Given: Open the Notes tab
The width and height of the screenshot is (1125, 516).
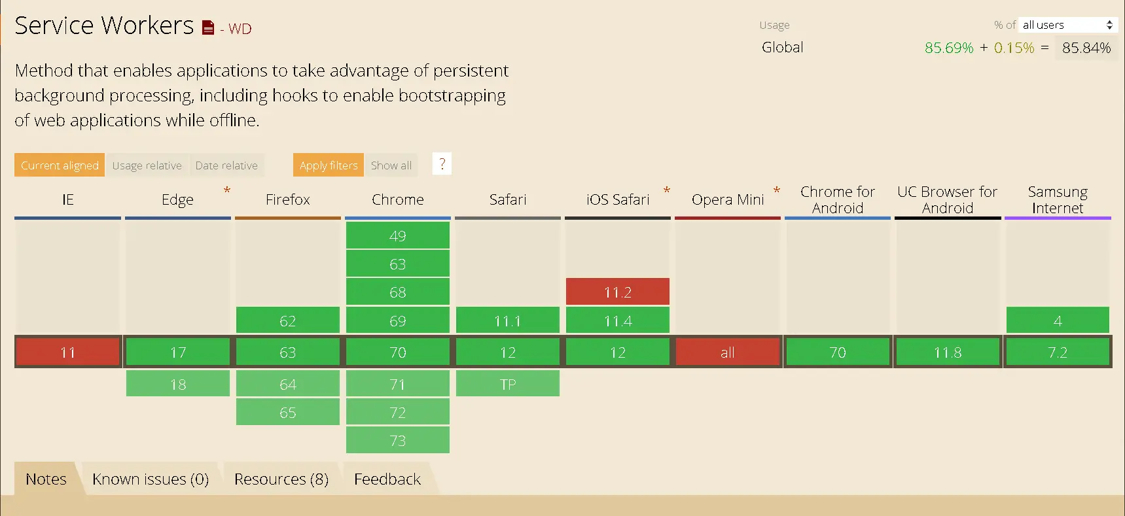Looking at the screenshot, I should pos(46,479).
